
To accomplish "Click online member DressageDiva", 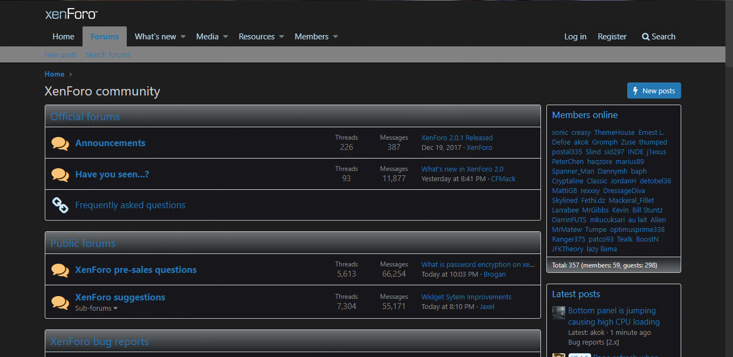I will coord(624,190).
